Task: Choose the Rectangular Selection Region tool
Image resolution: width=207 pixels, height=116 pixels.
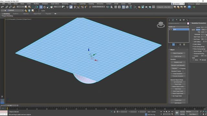Action: pos(33,7)
